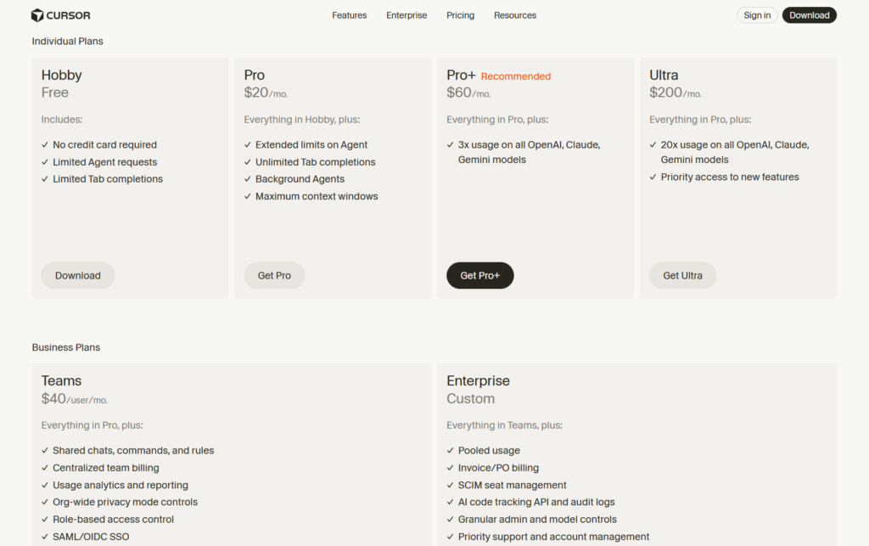Click the Get Pro+ button
869x546 pixels.
pos(479,275)
